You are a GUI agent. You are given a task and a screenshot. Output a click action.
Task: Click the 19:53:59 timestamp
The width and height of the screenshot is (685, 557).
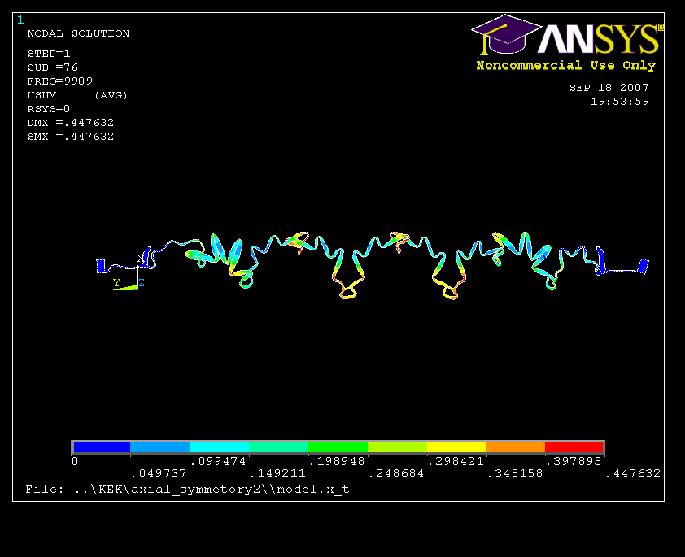[620, 102]
